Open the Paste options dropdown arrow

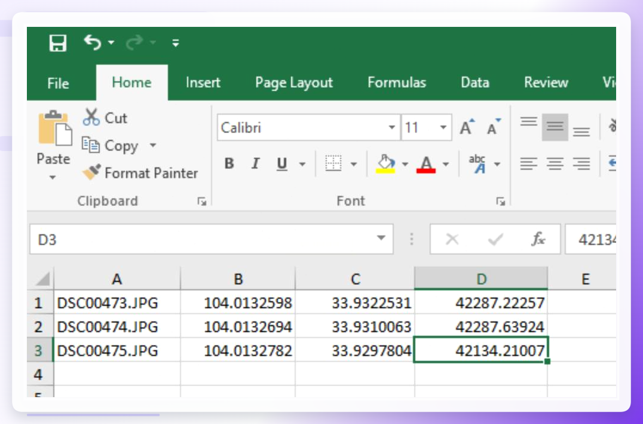[x=53, y=177]
